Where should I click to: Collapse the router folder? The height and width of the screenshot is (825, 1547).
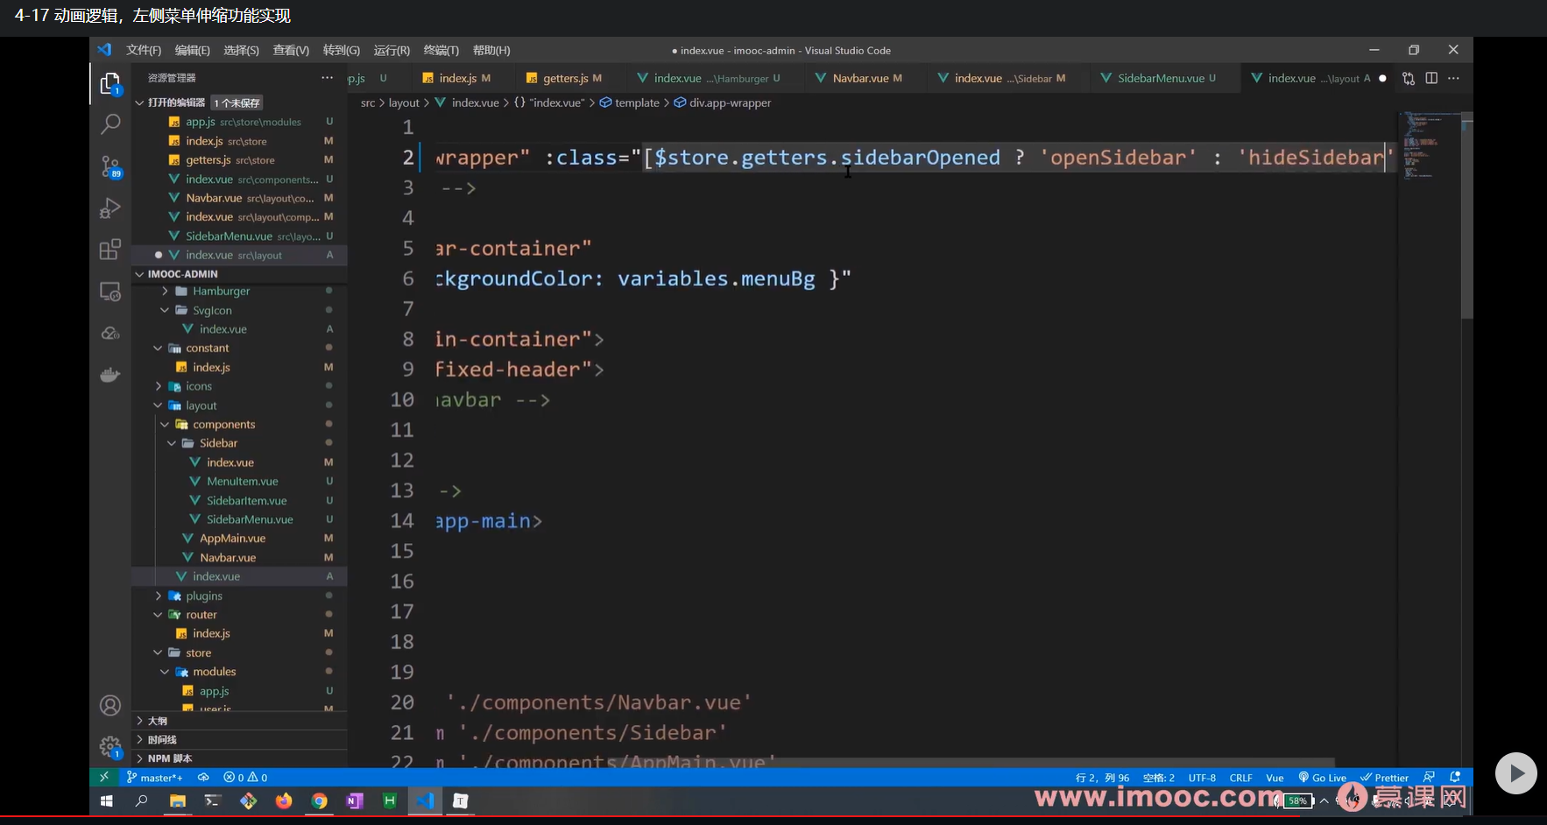[x=158, y=615]
